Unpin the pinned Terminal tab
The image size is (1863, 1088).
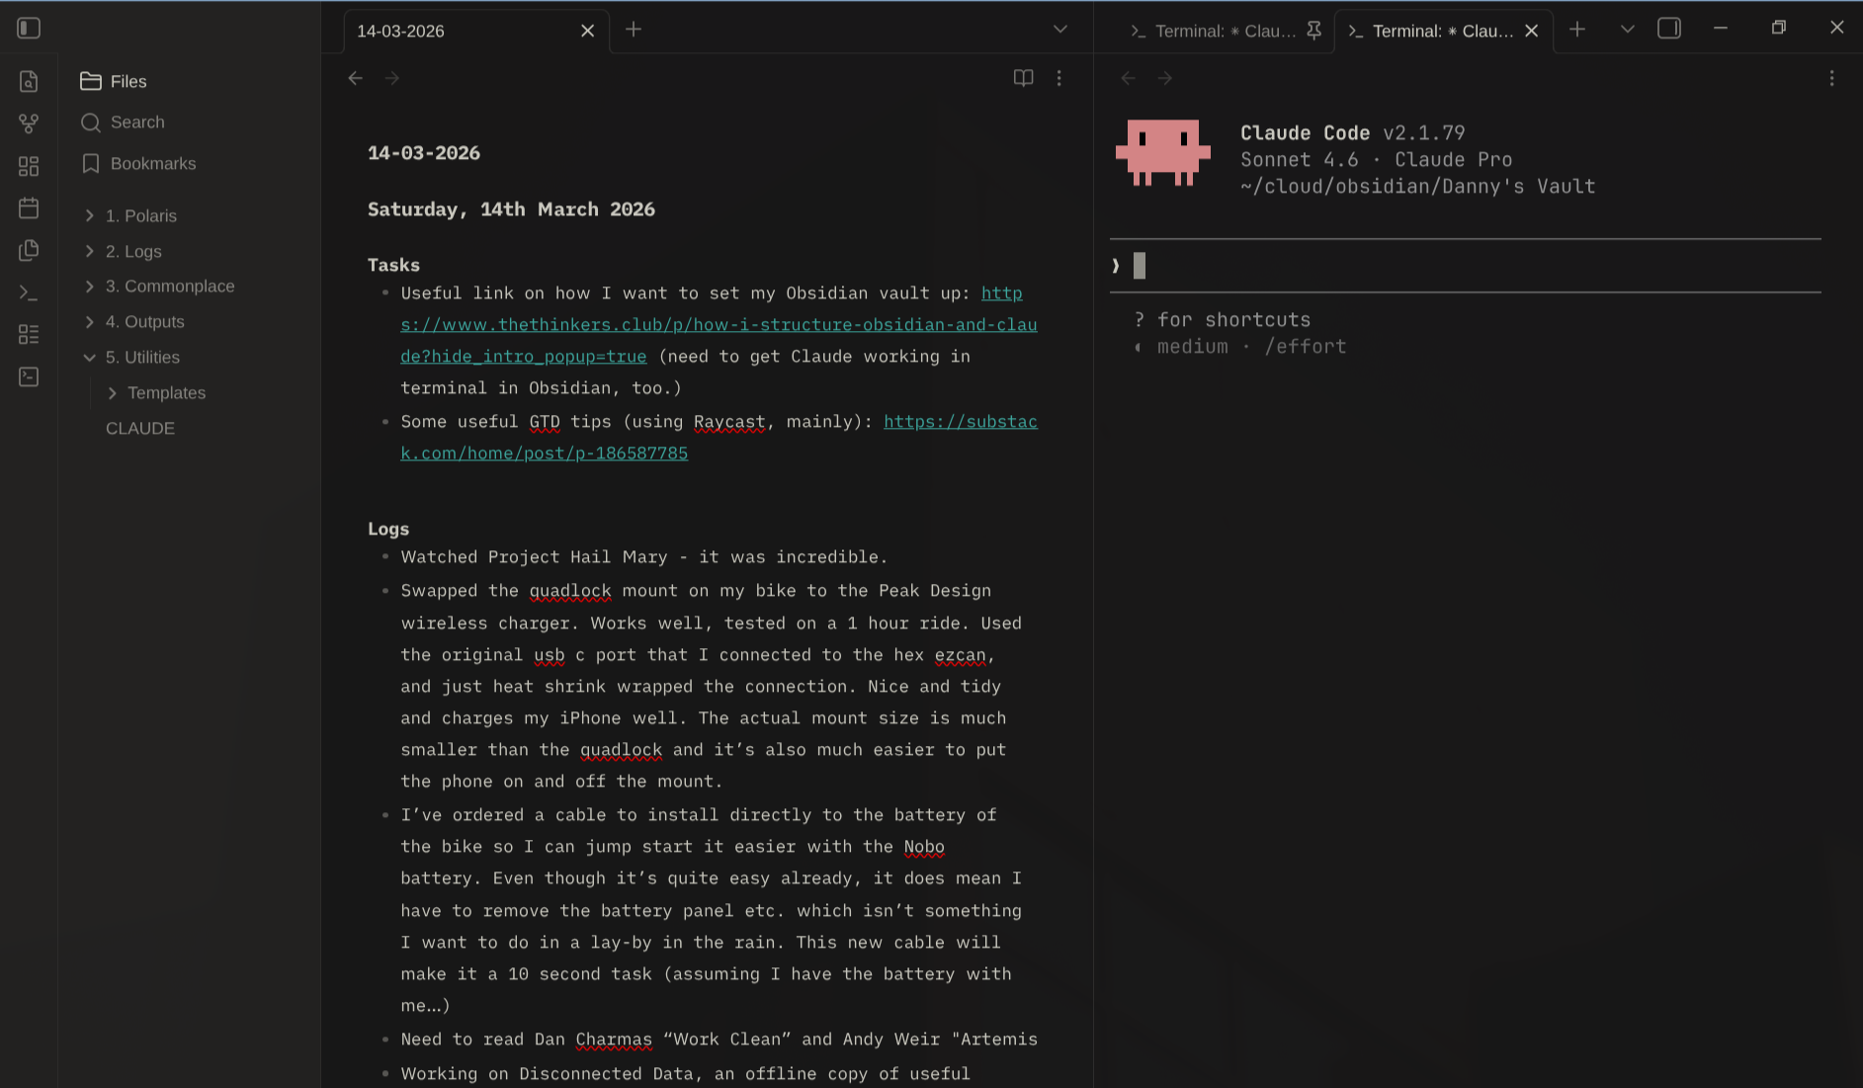tap(1313, 31)
